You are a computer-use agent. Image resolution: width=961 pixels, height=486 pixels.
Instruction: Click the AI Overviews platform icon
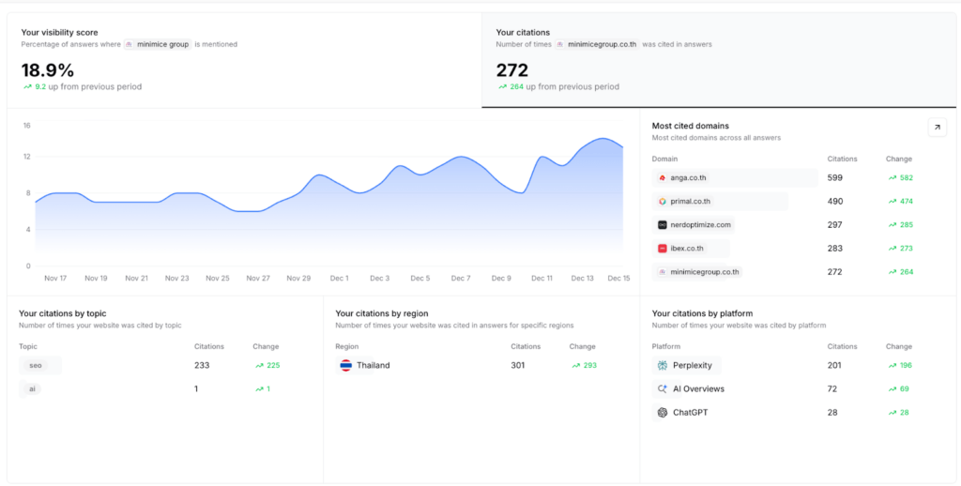coord(663,388)
